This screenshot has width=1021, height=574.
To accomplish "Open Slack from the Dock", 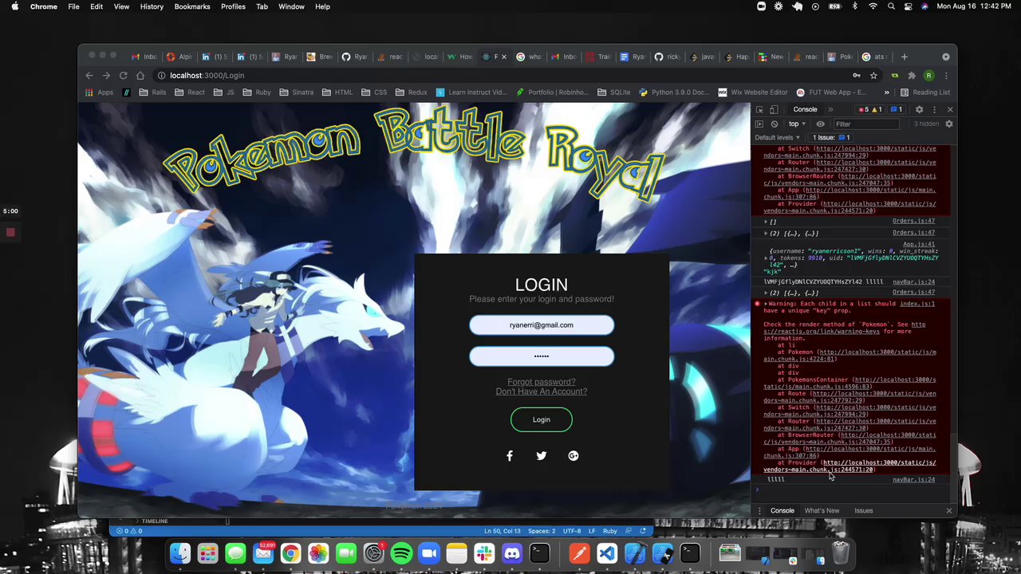I will 484,553.
